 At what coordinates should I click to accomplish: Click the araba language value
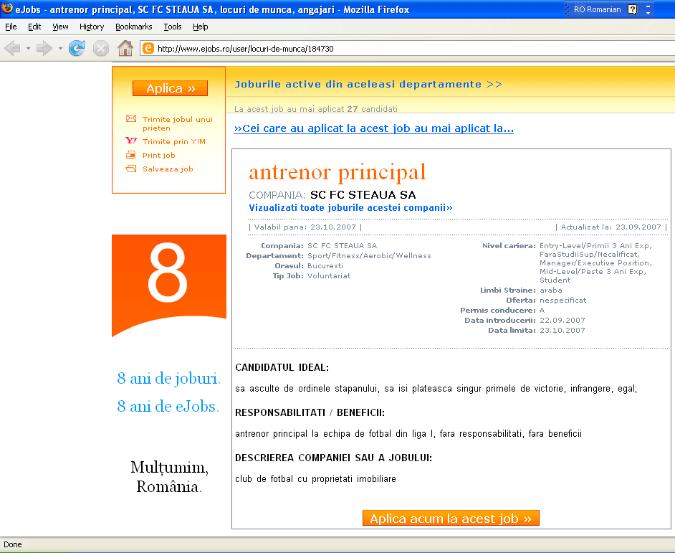click(551, 290)
